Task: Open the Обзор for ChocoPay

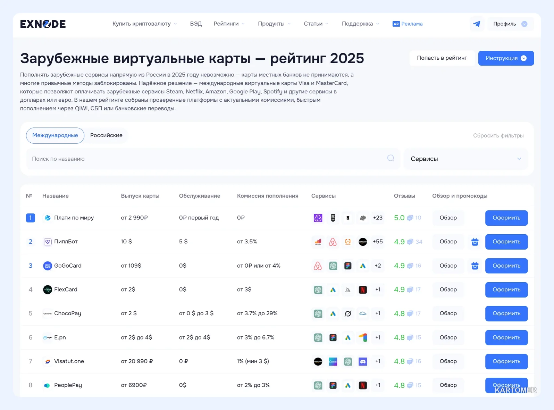Action: pos(448,313)
